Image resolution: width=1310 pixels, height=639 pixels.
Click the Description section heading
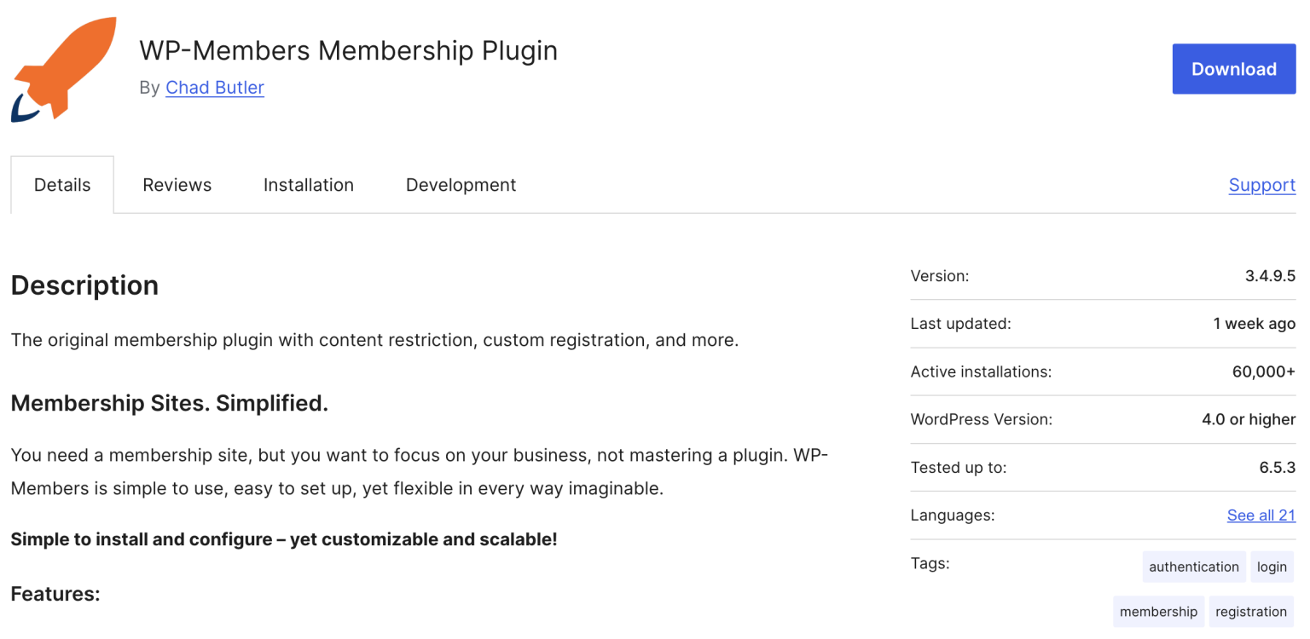point(84,285)
